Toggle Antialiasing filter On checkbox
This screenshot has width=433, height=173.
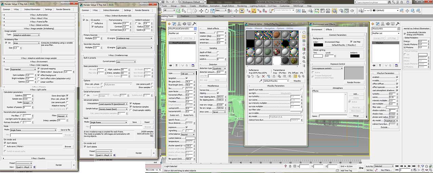pos(6,43)
